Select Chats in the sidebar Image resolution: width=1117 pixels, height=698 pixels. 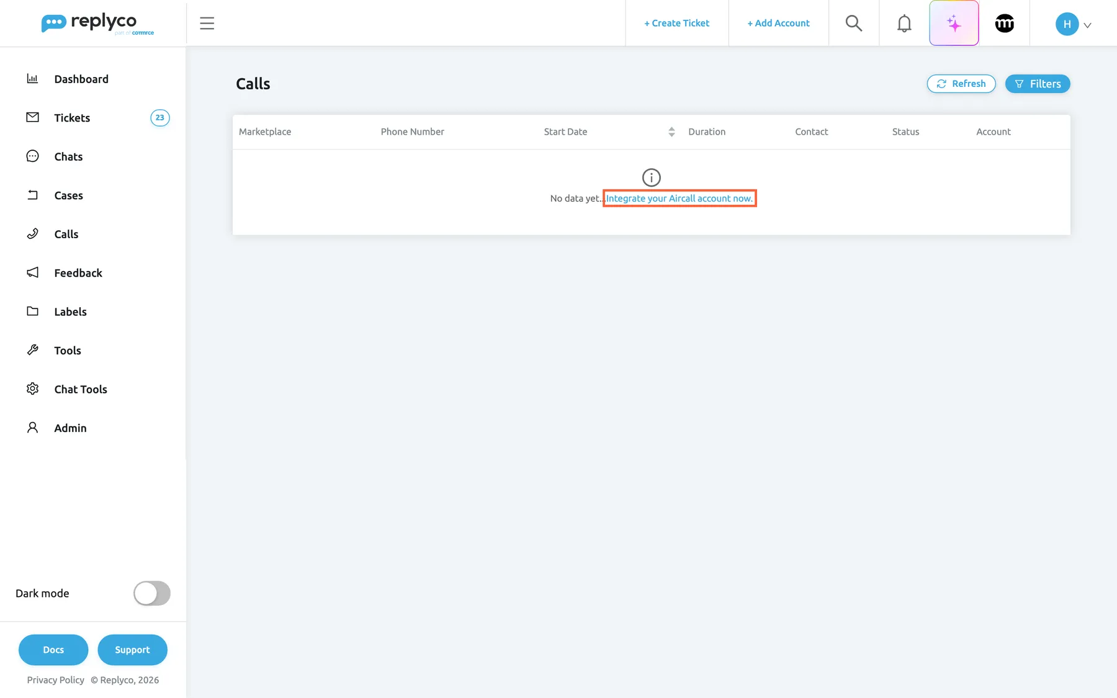point(68,156)
